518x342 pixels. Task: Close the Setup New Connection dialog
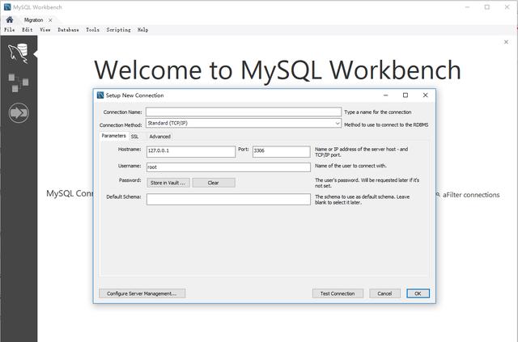tap(426, 95)
